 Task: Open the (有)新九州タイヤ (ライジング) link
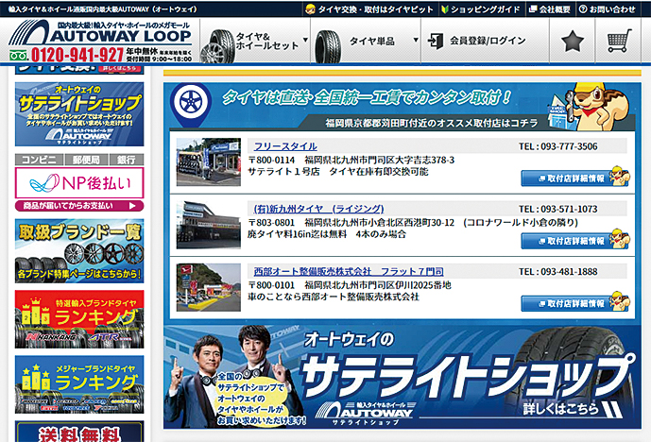[318, 209]
